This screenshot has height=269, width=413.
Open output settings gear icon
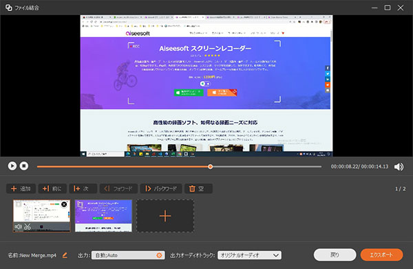tap(159, 255)
